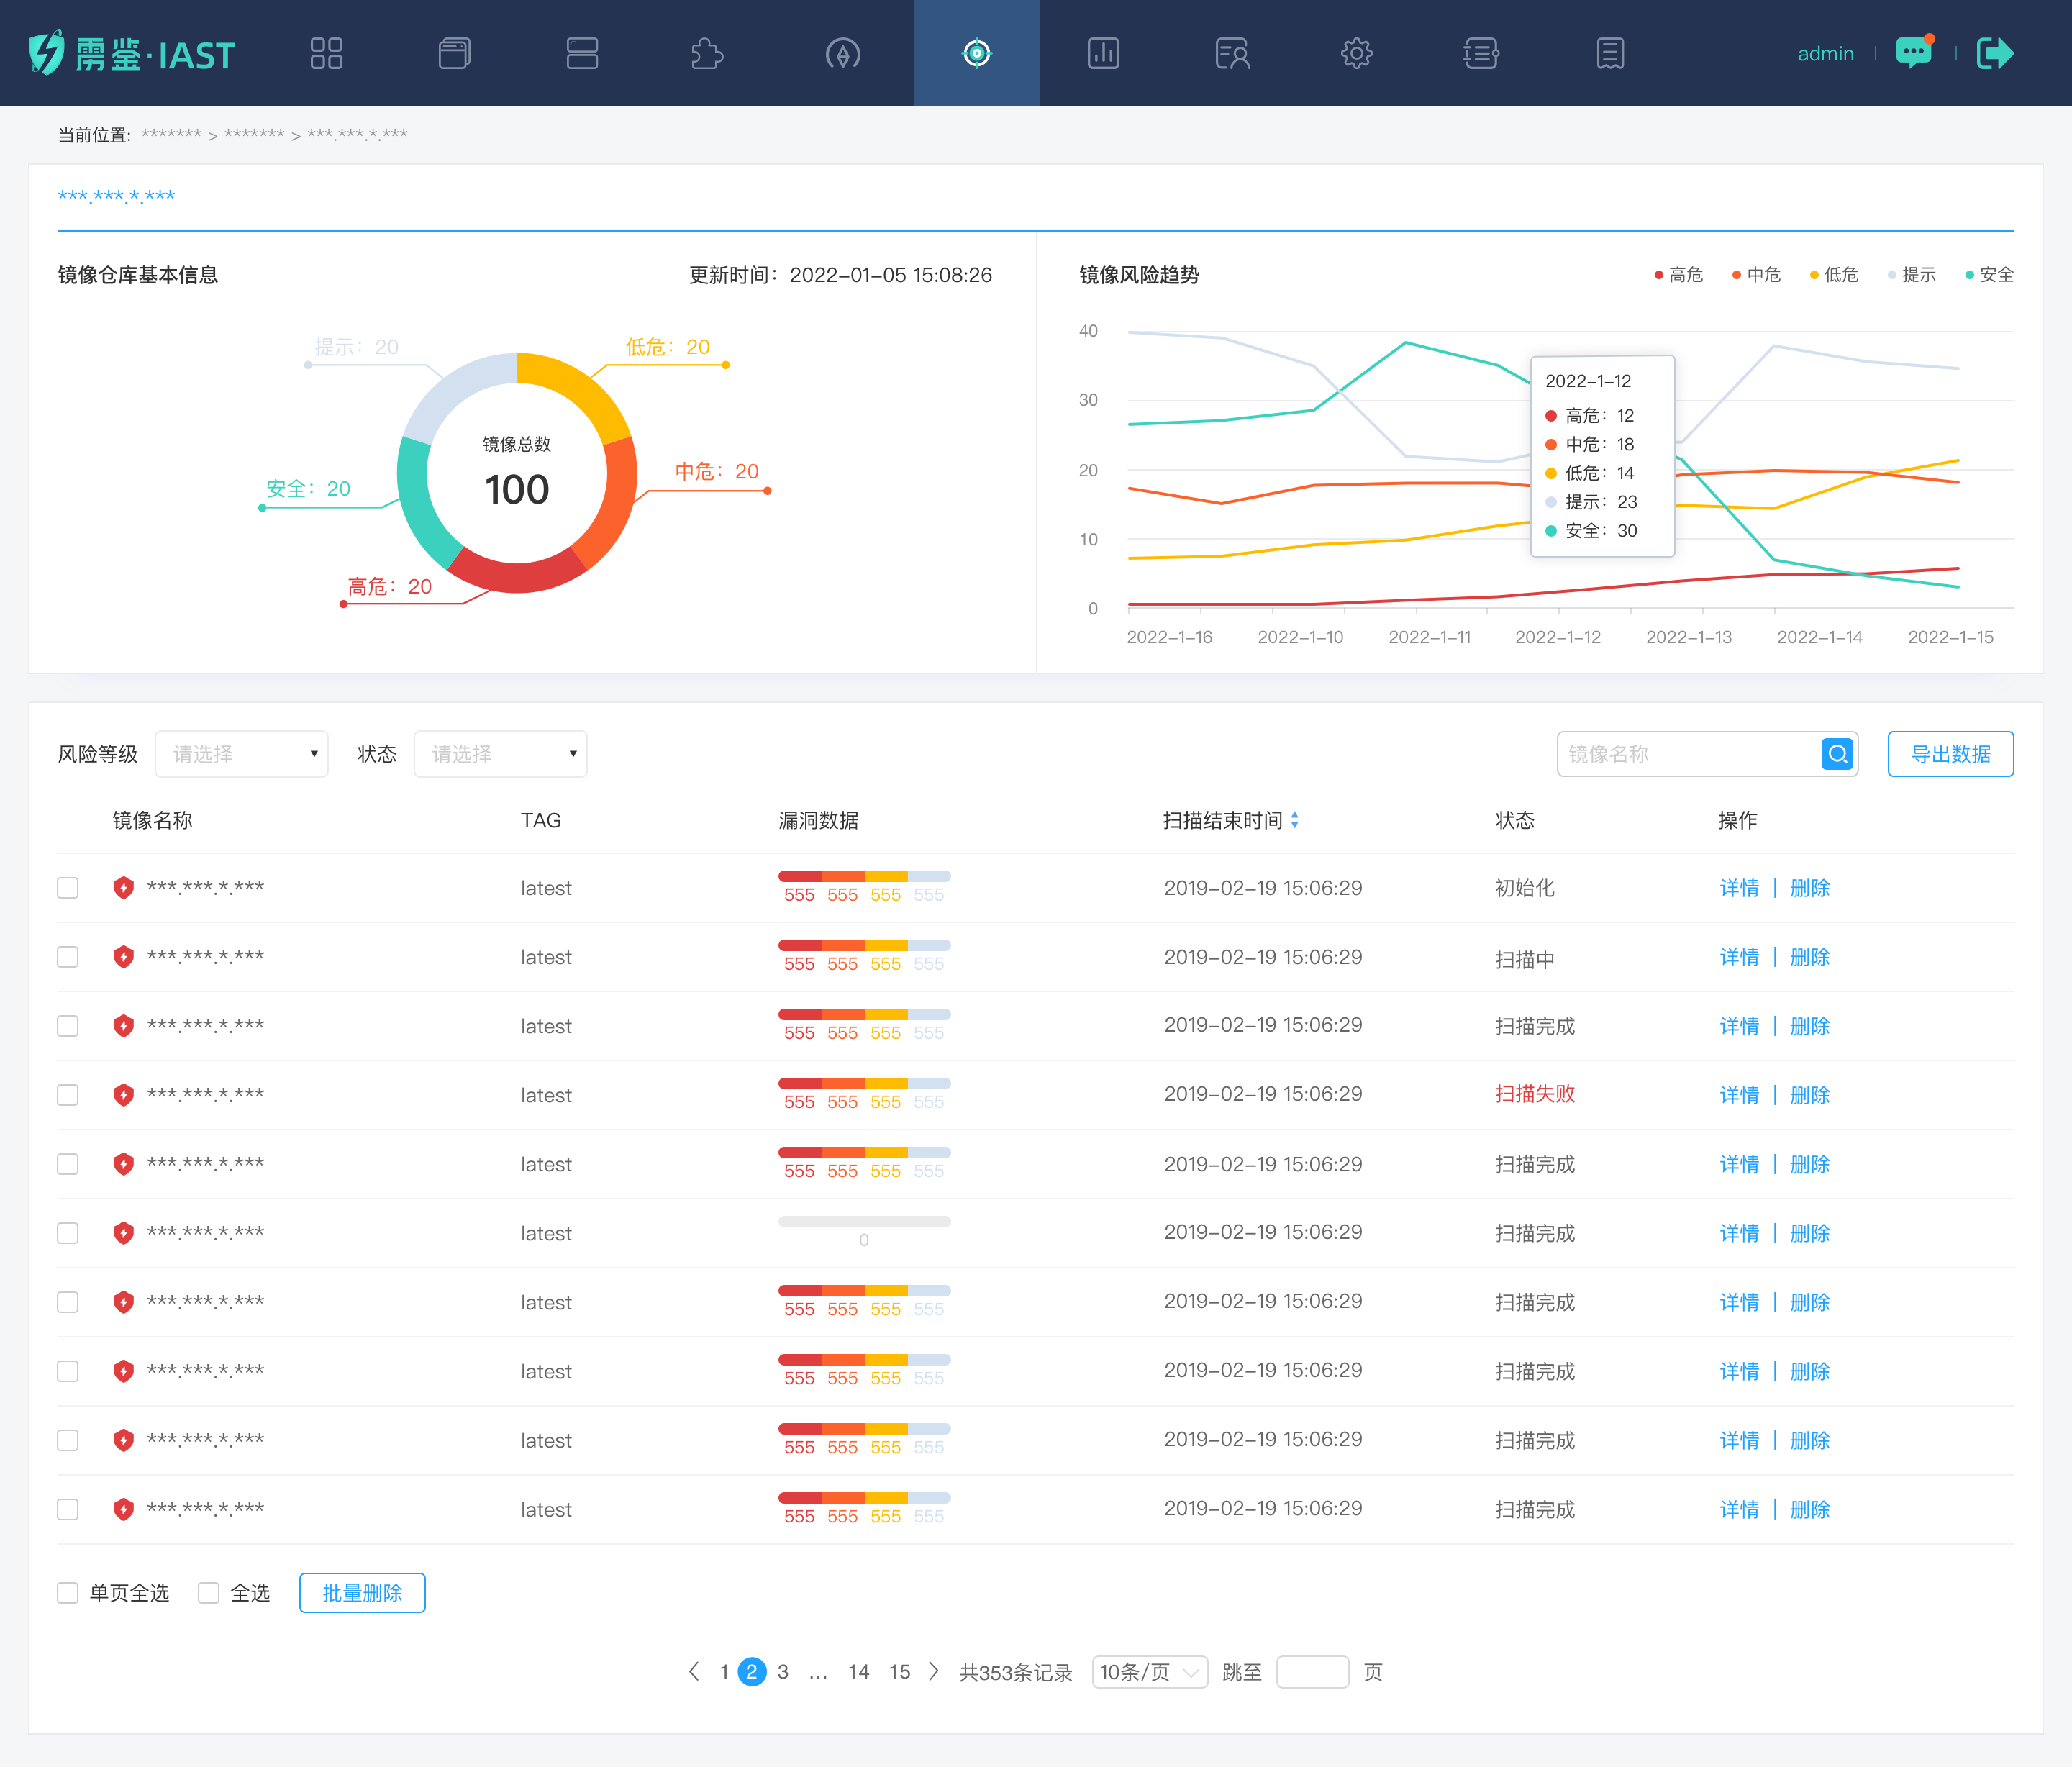Screen dimensions: 2072x1767
Task: Tick checkbox for the 扫描中 row
Action: pyautogui.click(x=68, y=956)
